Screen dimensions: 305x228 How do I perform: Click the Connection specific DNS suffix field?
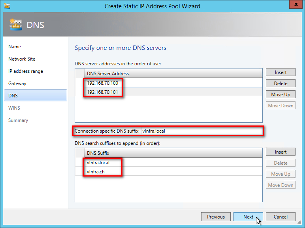(201, 131)
